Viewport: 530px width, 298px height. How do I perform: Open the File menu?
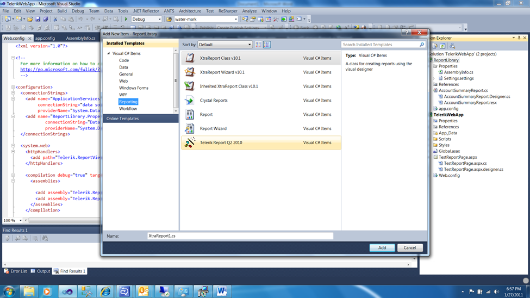click(6, 11)
